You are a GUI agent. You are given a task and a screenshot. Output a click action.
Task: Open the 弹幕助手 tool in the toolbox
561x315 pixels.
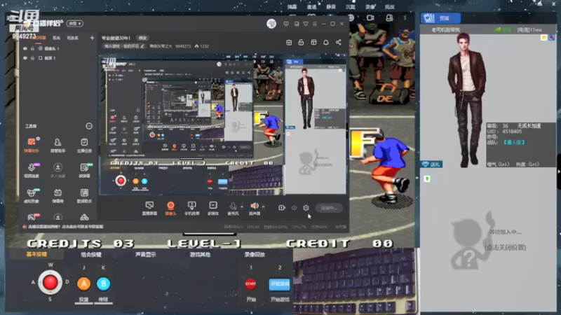click(x=32, y=145)
